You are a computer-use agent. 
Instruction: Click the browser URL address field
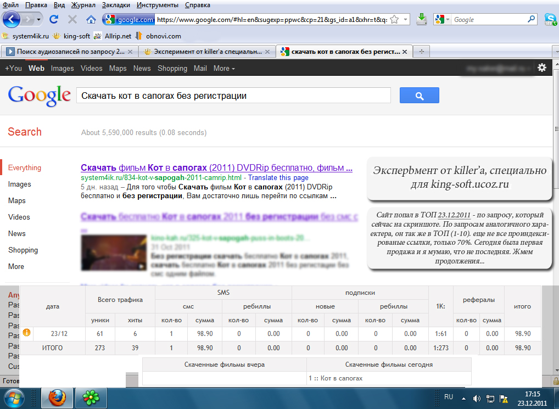[x=272, y=19]
